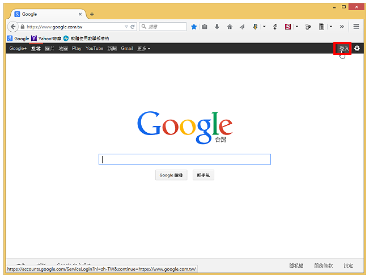Screen dimensions: 369x278
Task: Open the hamburger menu icon
Action: click(x=356, y=27)
